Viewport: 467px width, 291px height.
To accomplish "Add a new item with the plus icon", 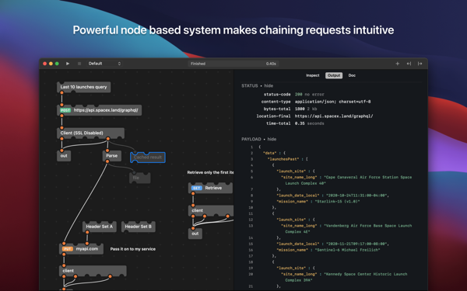I will pyautogui.click(x=397, y=64).
